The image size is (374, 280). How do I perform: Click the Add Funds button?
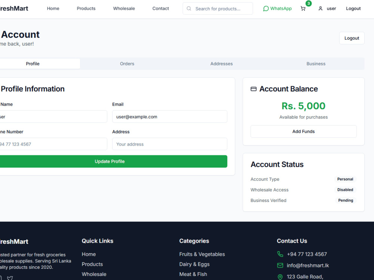[303, 131]
